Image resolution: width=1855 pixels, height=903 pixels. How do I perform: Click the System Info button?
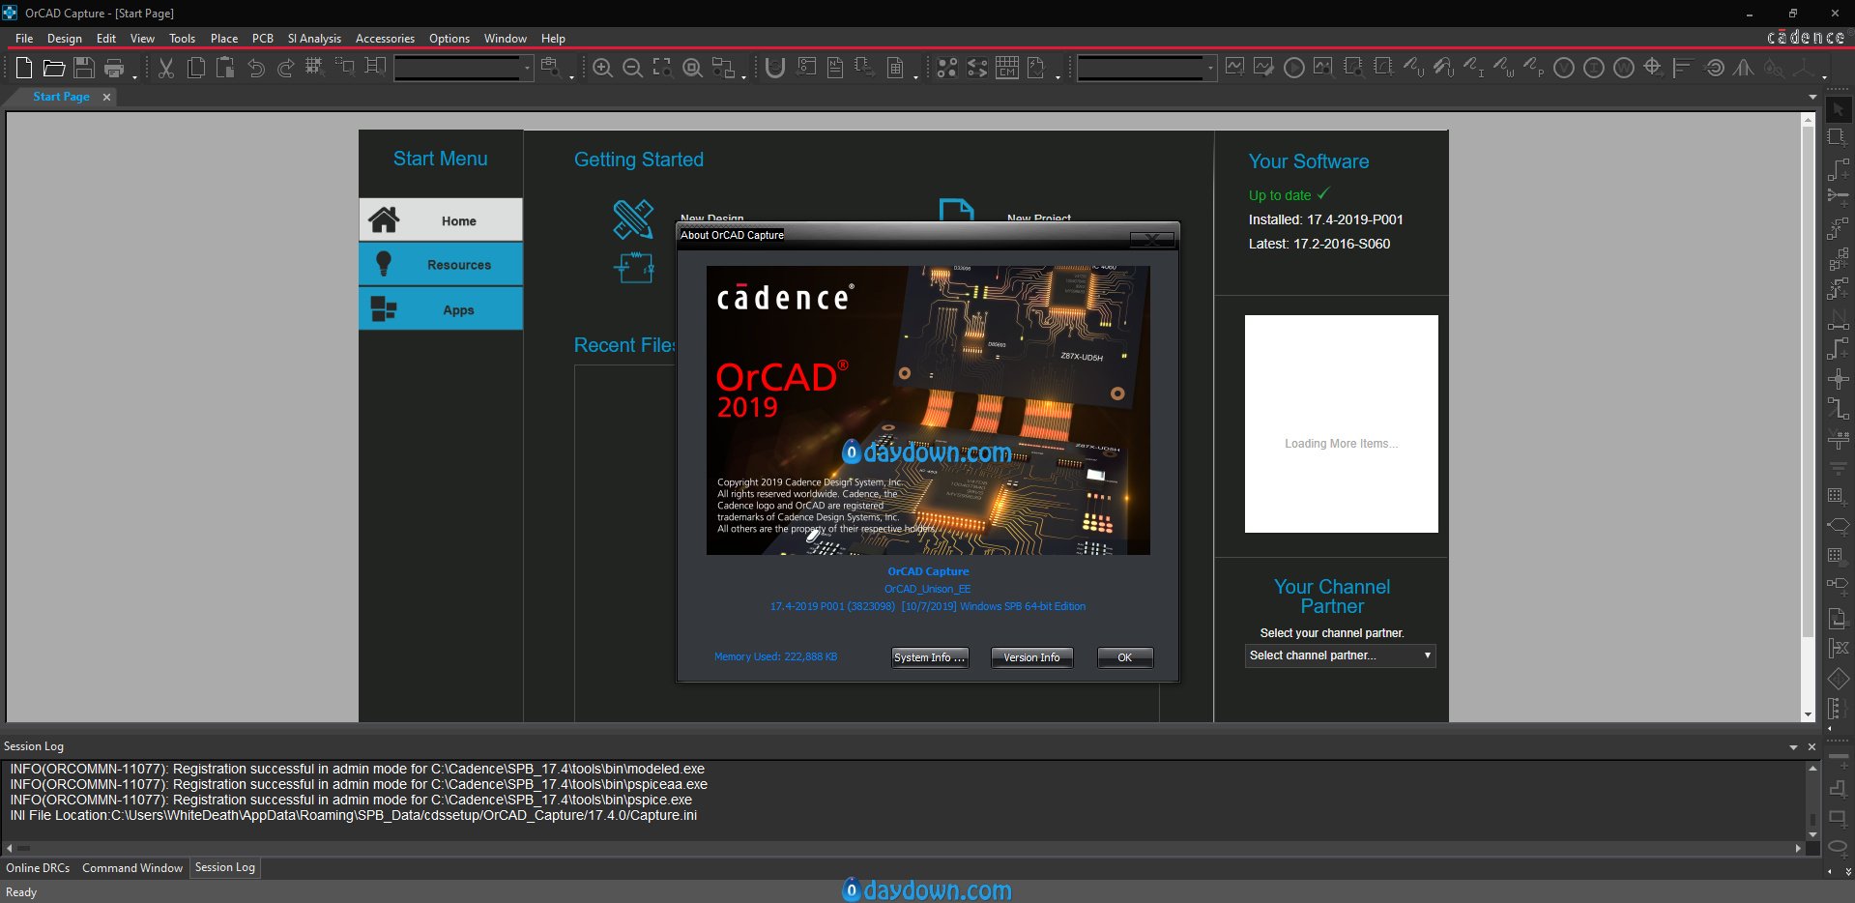coord(930,657)
